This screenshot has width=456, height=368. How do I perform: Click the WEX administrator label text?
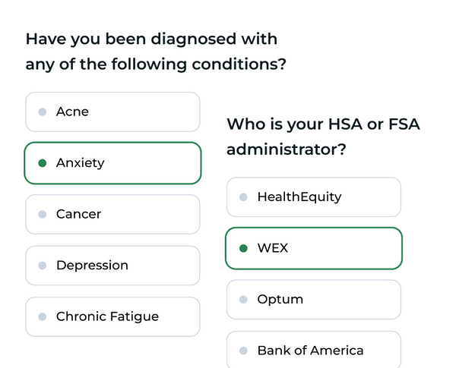pos(273,248)
